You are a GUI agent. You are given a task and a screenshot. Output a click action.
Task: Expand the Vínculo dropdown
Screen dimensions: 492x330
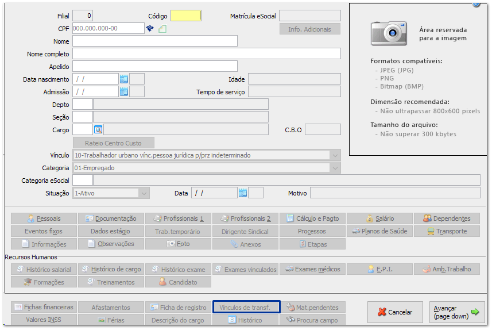pos(335,155)
